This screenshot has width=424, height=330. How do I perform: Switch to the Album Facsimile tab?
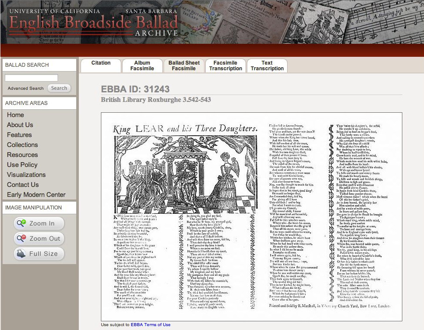click(x=142, y=65)
